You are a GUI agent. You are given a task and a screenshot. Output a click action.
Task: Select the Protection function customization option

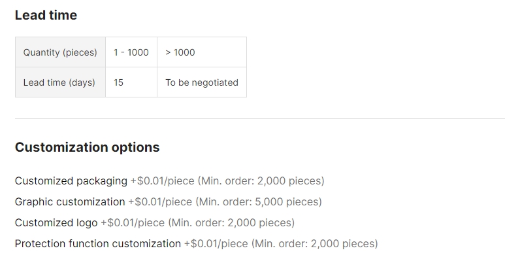click(x=98, y=244)
